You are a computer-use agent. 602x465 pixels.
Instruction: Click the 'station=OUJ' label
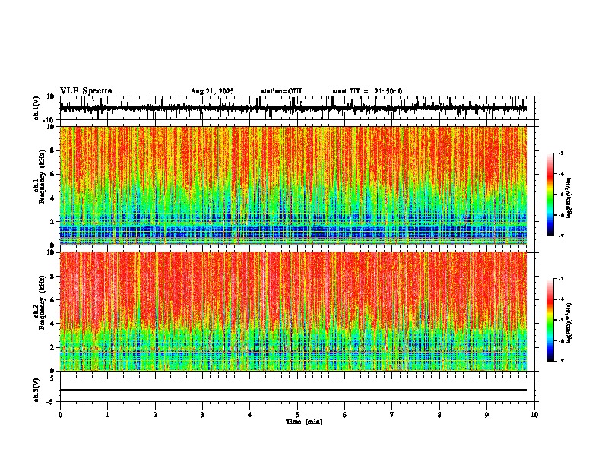click(281, 91)
